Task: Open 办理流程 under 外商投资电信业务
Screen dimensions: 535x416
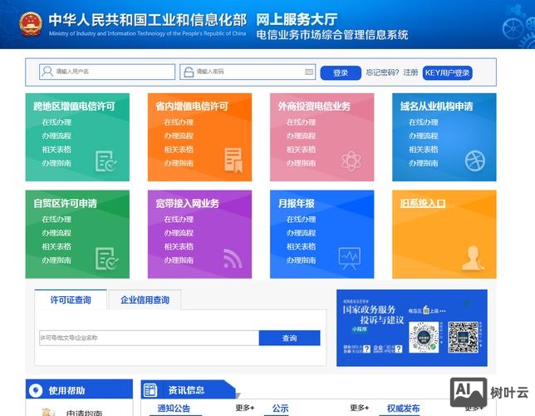Action: (302, 136)
